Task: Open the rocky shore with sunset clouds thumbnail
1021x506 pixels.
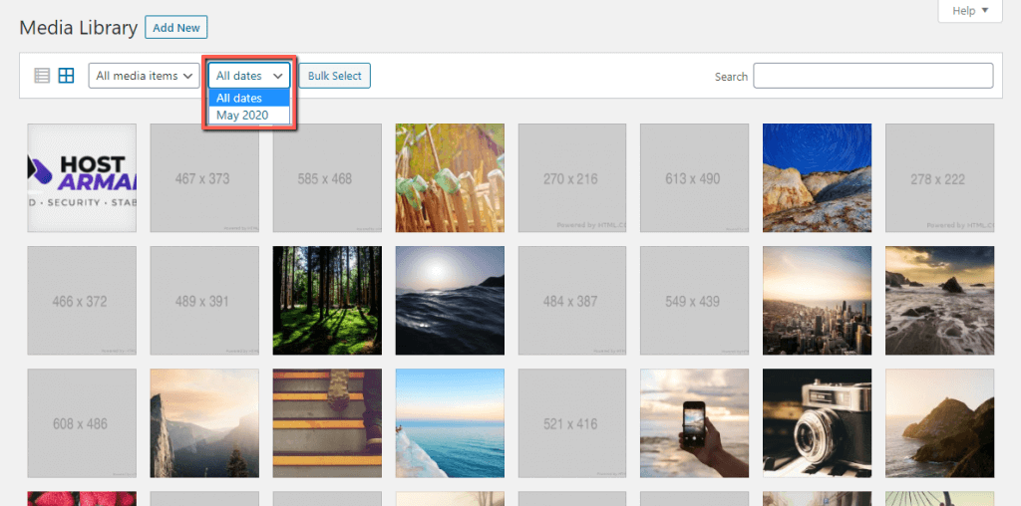Action: tap(939, 301)
